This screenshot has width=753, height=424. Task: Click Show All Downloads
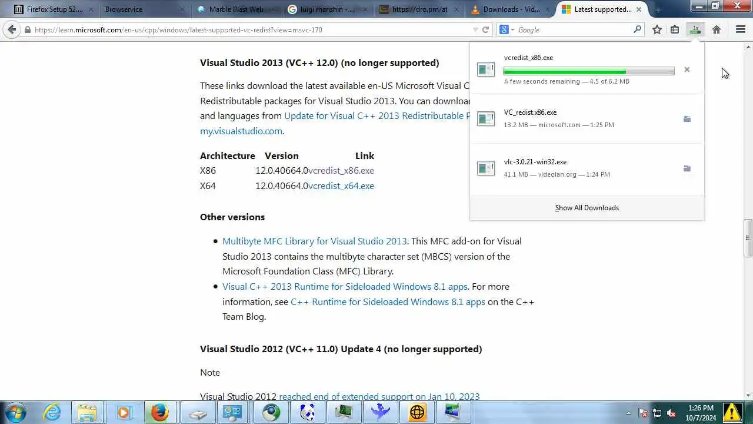pyautogui.click(x=587, y=208)
